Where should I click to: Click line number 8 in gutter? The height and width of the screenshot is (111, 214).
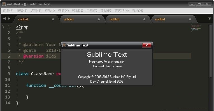(x=9, y=68)
